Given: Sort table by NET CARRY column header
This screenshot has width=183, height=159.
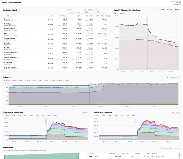Looking at the screenshot, I should (x=89, y=16).
